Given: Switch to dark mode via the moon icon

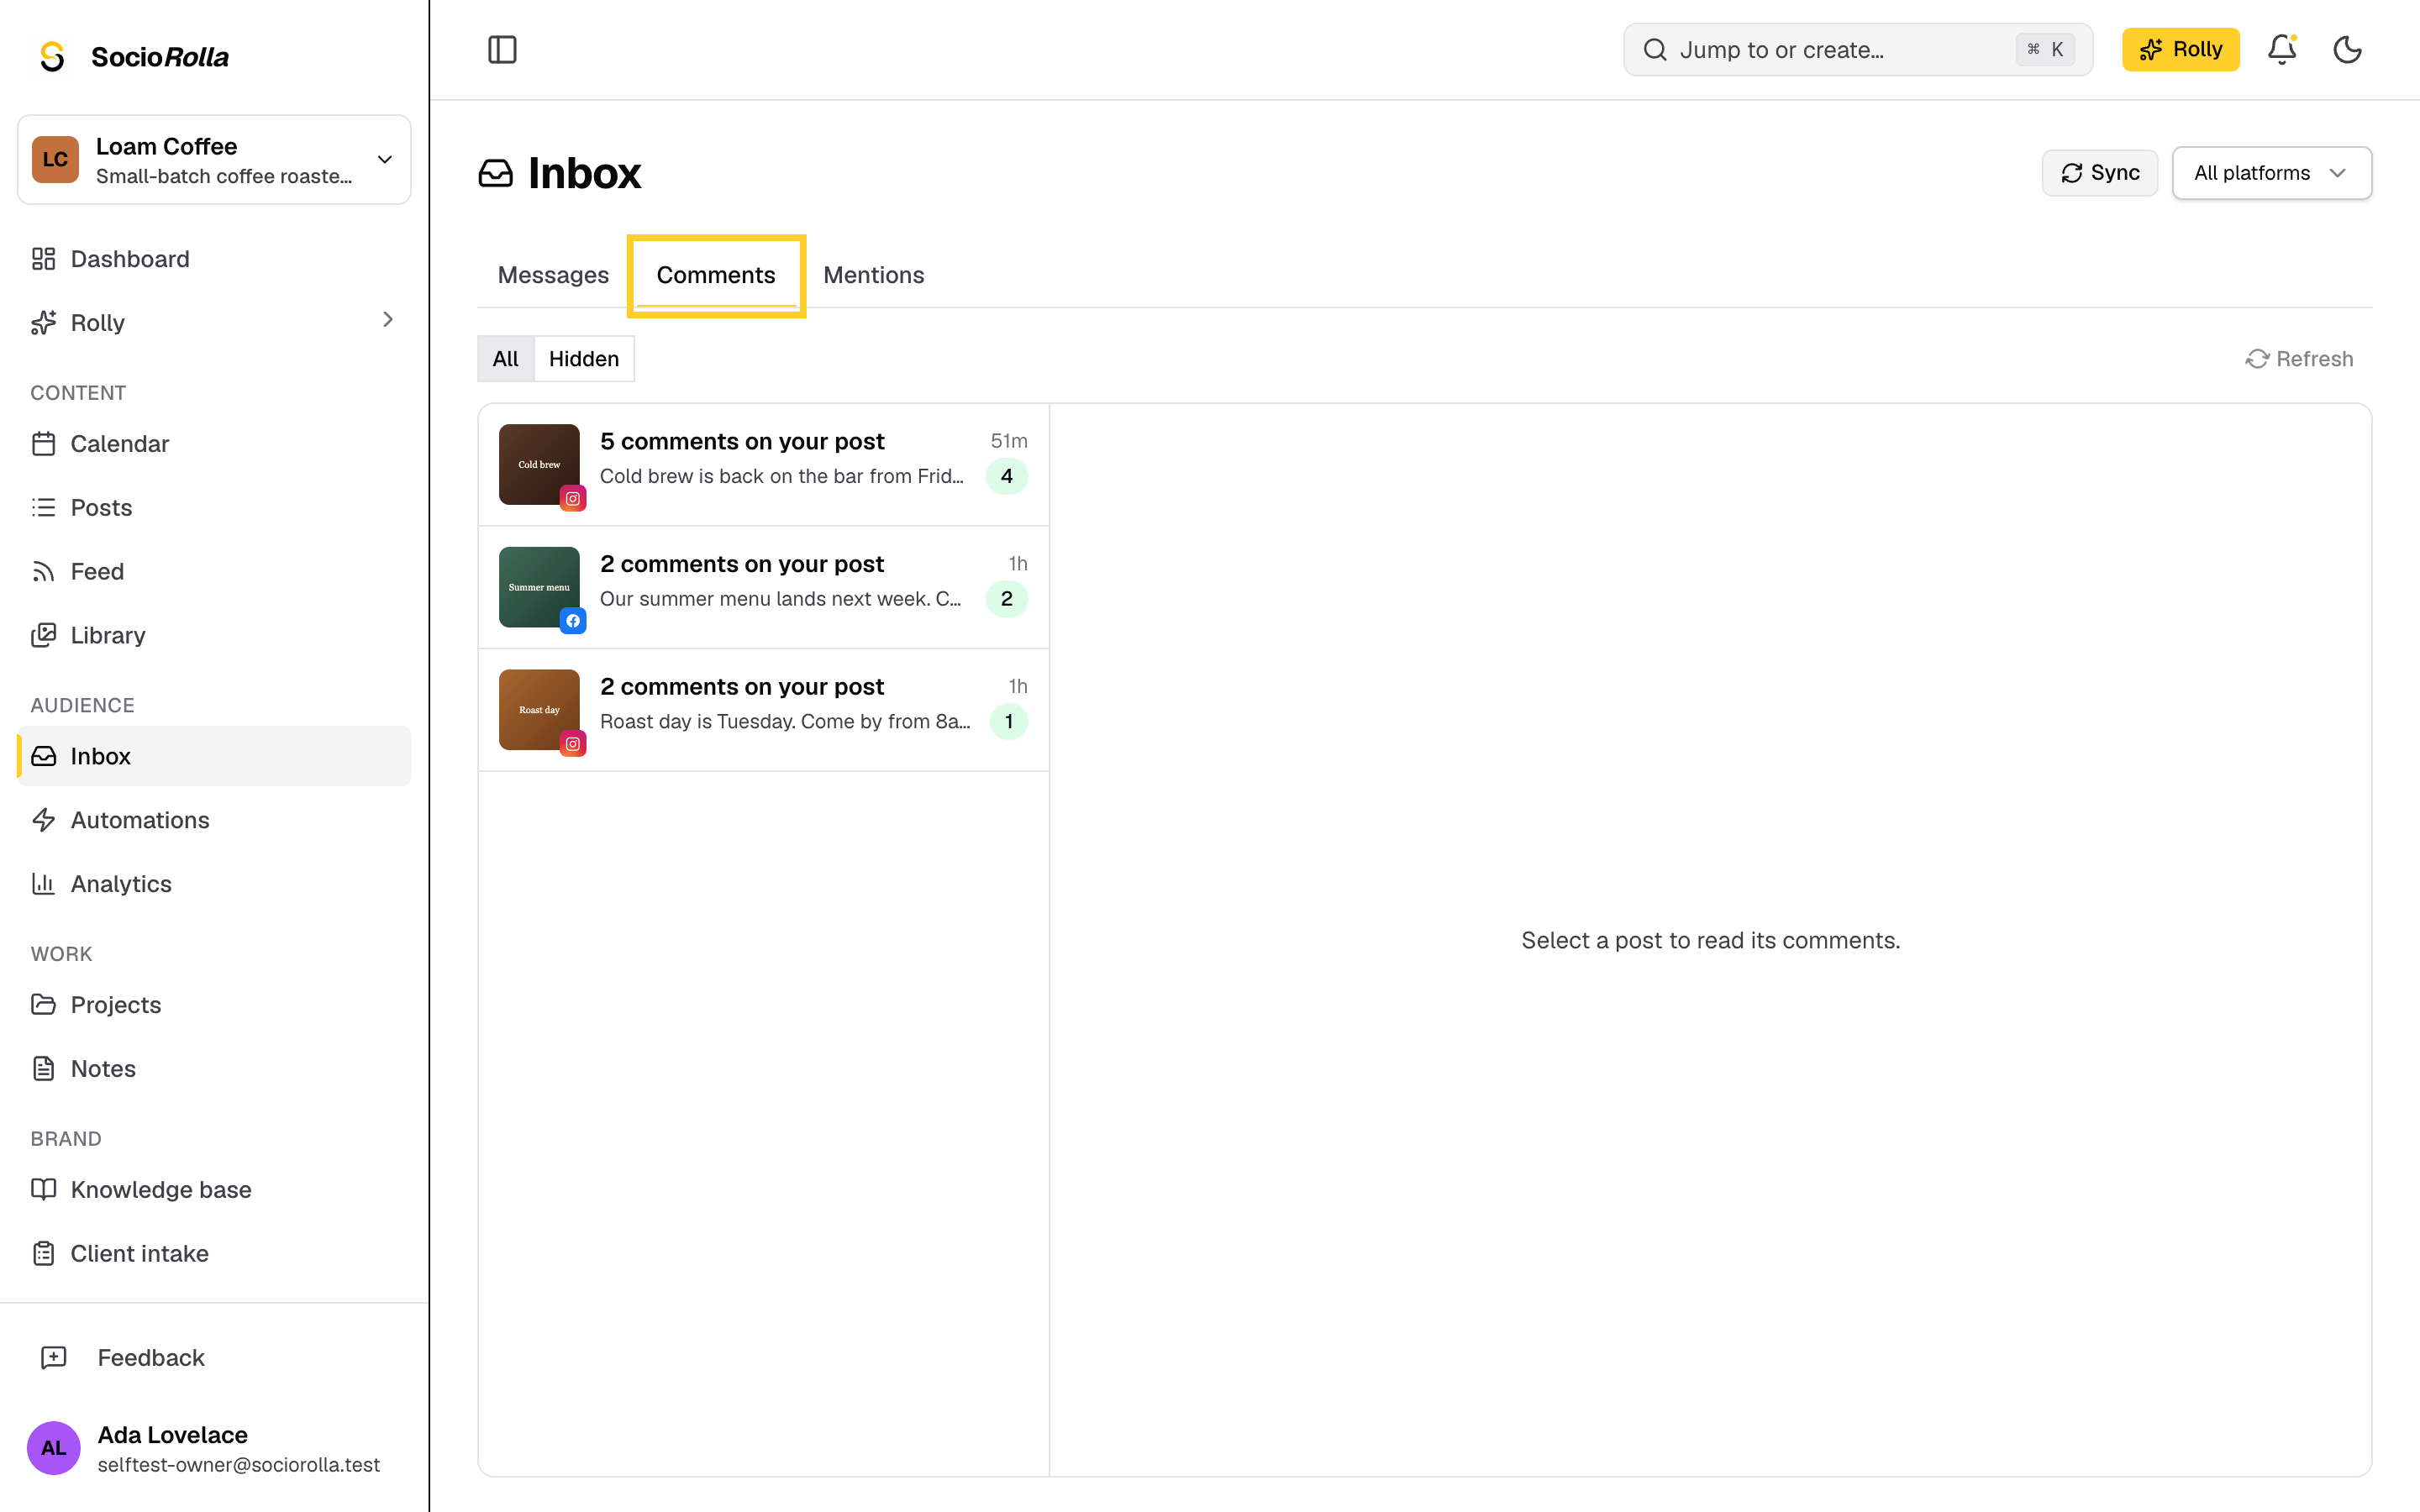Looking at the screenshot, I should (x=2347, y=49).
